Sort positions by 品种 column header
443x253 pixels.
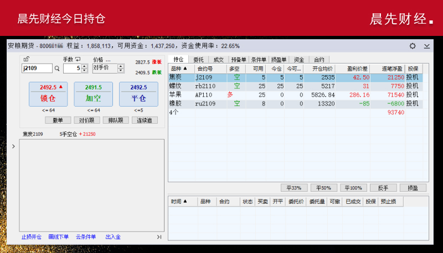179,68
